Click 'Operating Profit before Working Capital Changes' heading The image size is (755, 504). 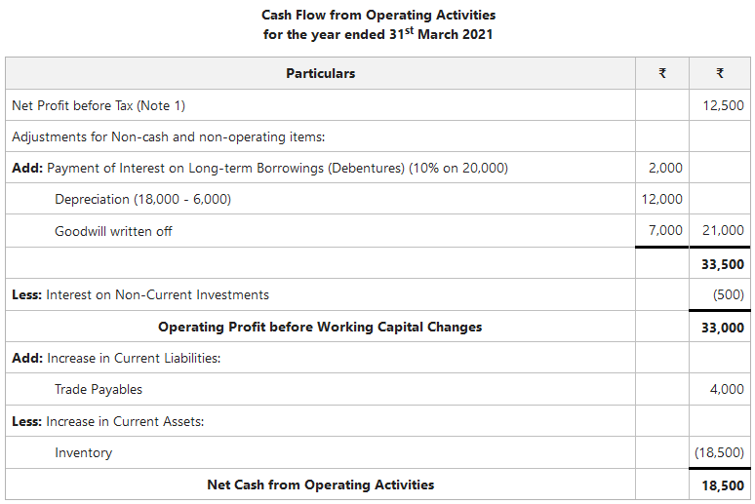coord(320,327)
